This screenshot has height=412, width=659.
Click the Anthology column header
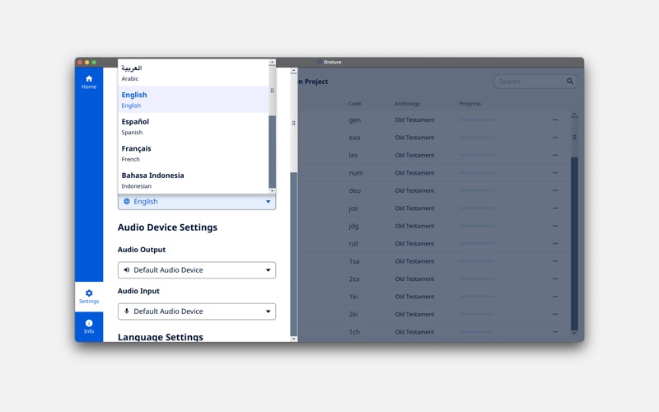click(407, 104)
